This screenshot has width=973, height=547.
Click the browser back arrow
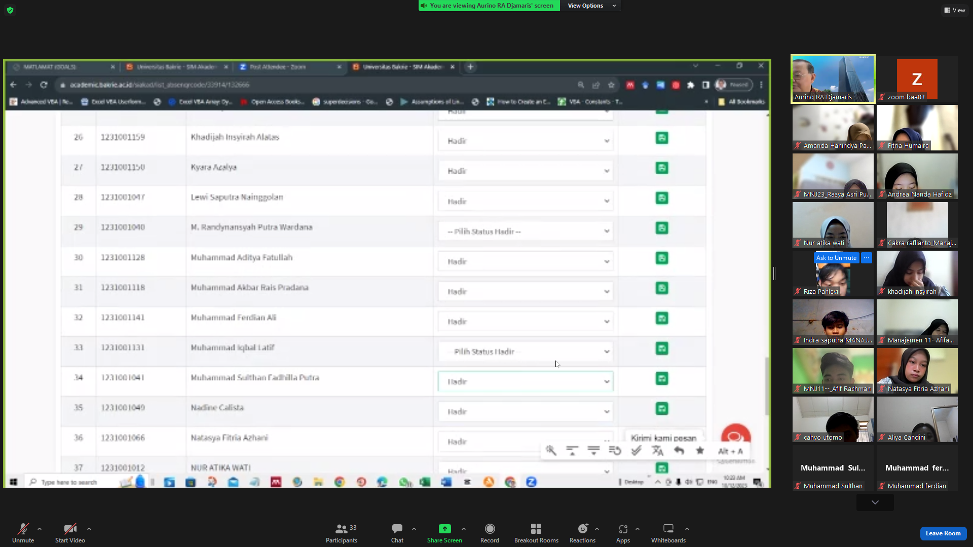tap(13, 85)
